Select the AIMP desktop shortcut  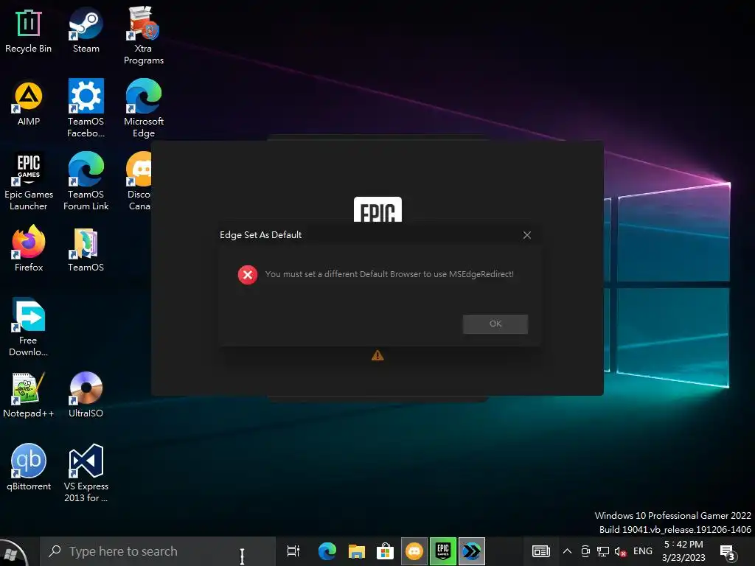pyautogui.click(x=29, y=104)
